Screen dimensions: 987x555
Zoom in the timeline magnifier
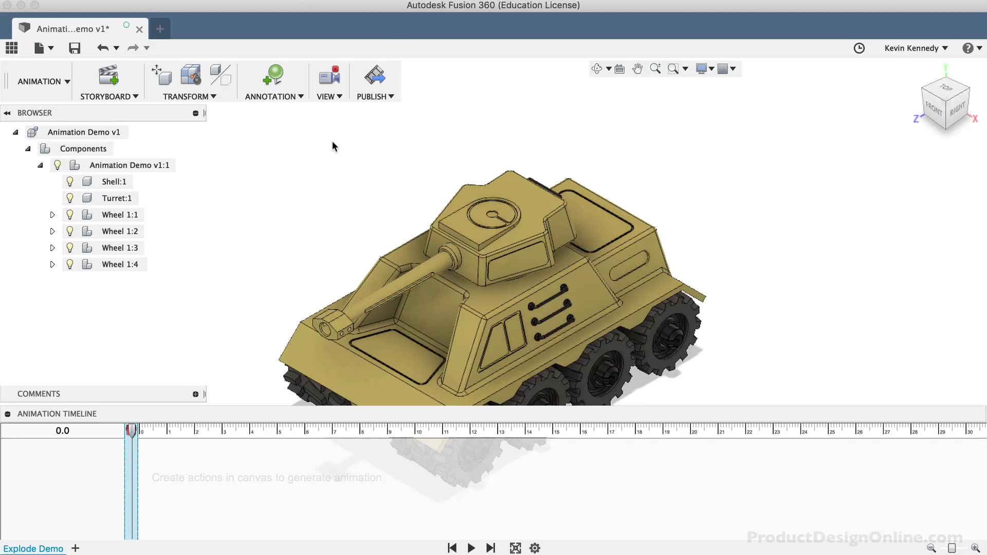tap(975, 548)
